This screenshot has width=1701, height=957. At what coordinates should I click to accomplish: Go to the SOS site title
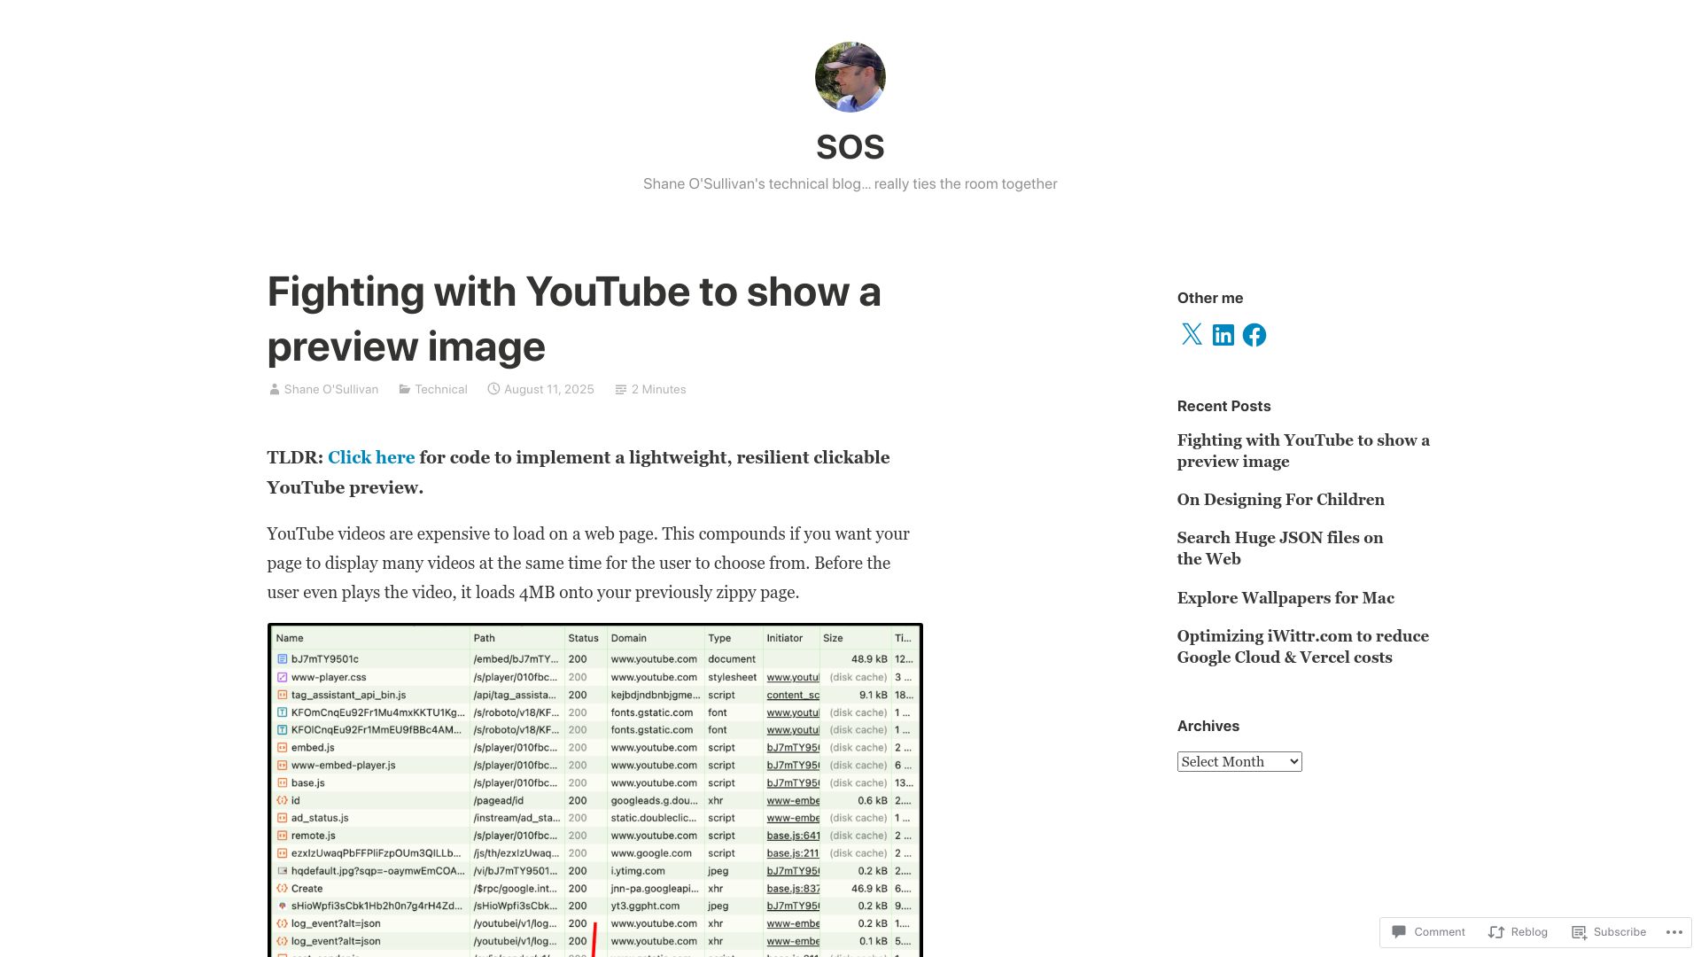(850, 147)
